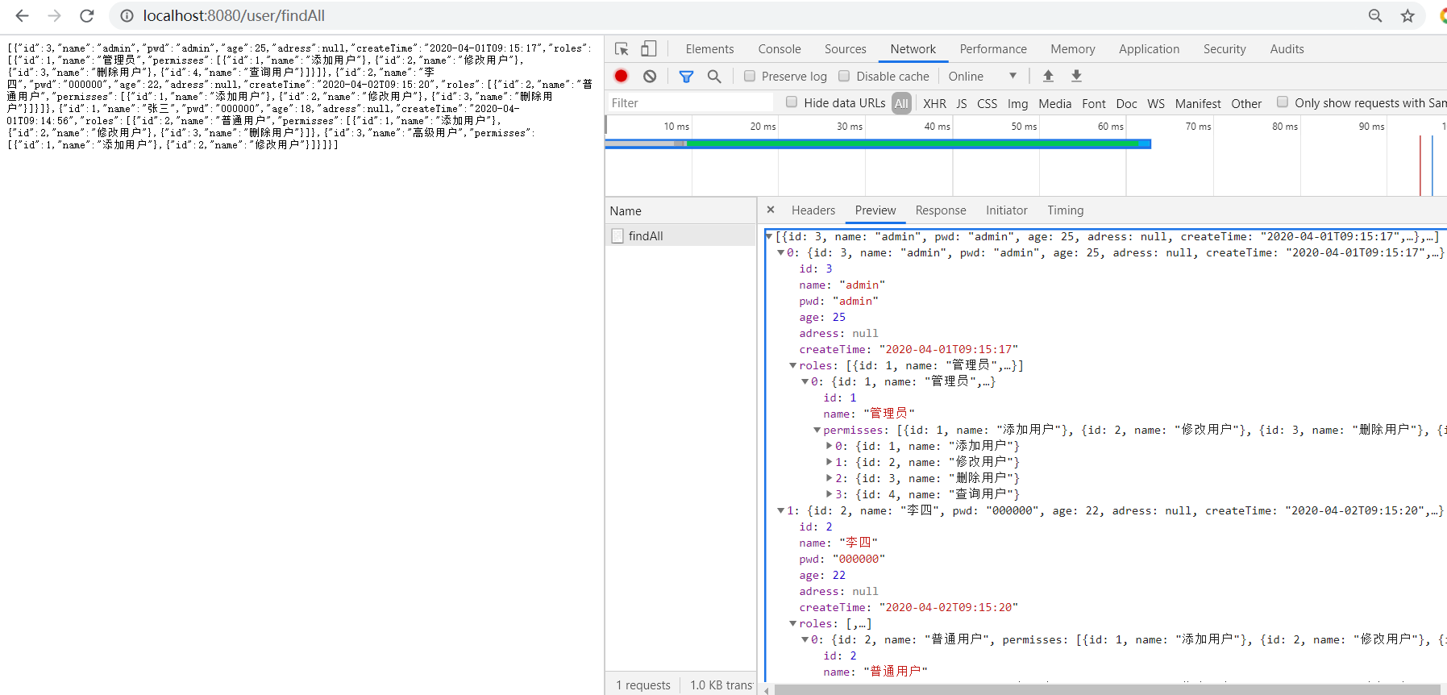
Task: Collapse the 普通用户 role object
Action: [805, 639]
